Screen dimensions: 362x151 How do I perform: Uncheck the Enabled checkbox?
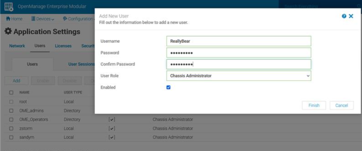coord(169,88)
